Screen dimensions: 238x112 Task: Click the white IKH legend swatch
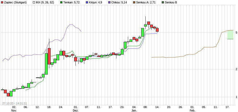[x=34, y=2]
